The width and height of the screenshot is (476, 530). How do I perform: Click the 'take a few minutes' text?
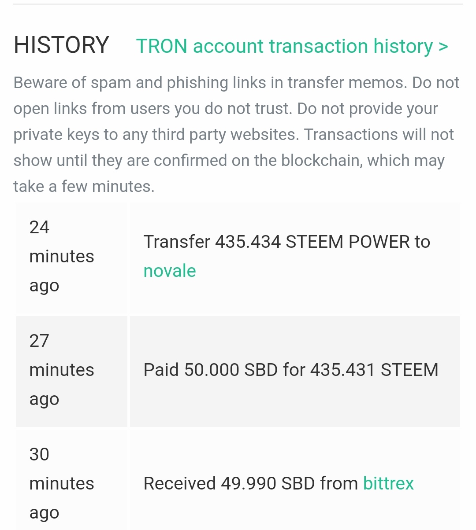tap(84, 187)
